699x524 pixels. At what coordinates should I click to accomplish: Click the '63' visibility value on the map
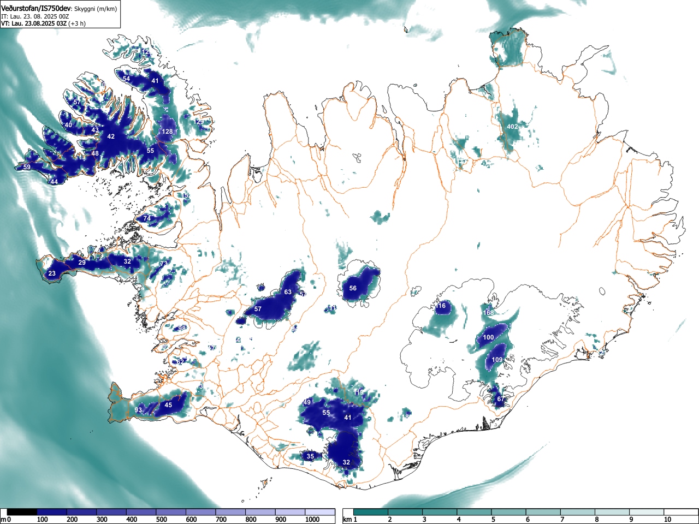click(288, 292)
